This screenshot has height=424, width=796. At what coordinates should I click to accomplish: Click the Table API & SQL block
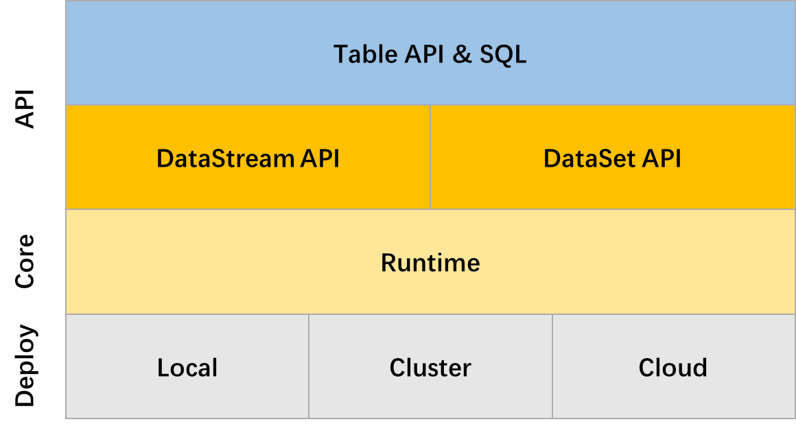coord(430,53)
